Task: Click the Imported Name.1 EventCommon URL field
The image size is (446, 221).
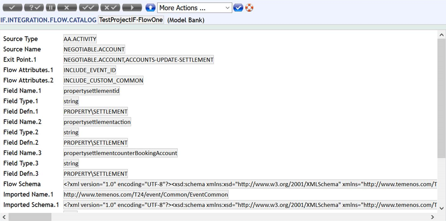Action: click(146, 195)
